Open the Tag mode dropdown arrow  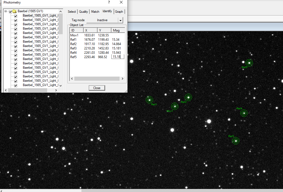(x=121, y=20)
